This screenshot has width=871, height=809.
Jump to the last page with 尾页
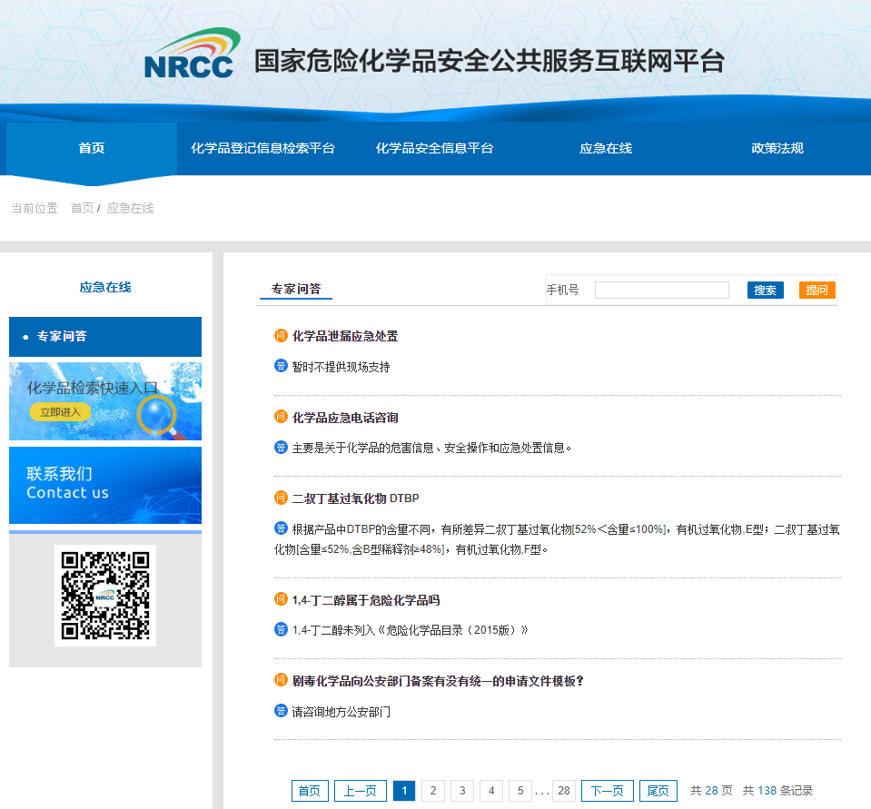(x=658, y=791)
